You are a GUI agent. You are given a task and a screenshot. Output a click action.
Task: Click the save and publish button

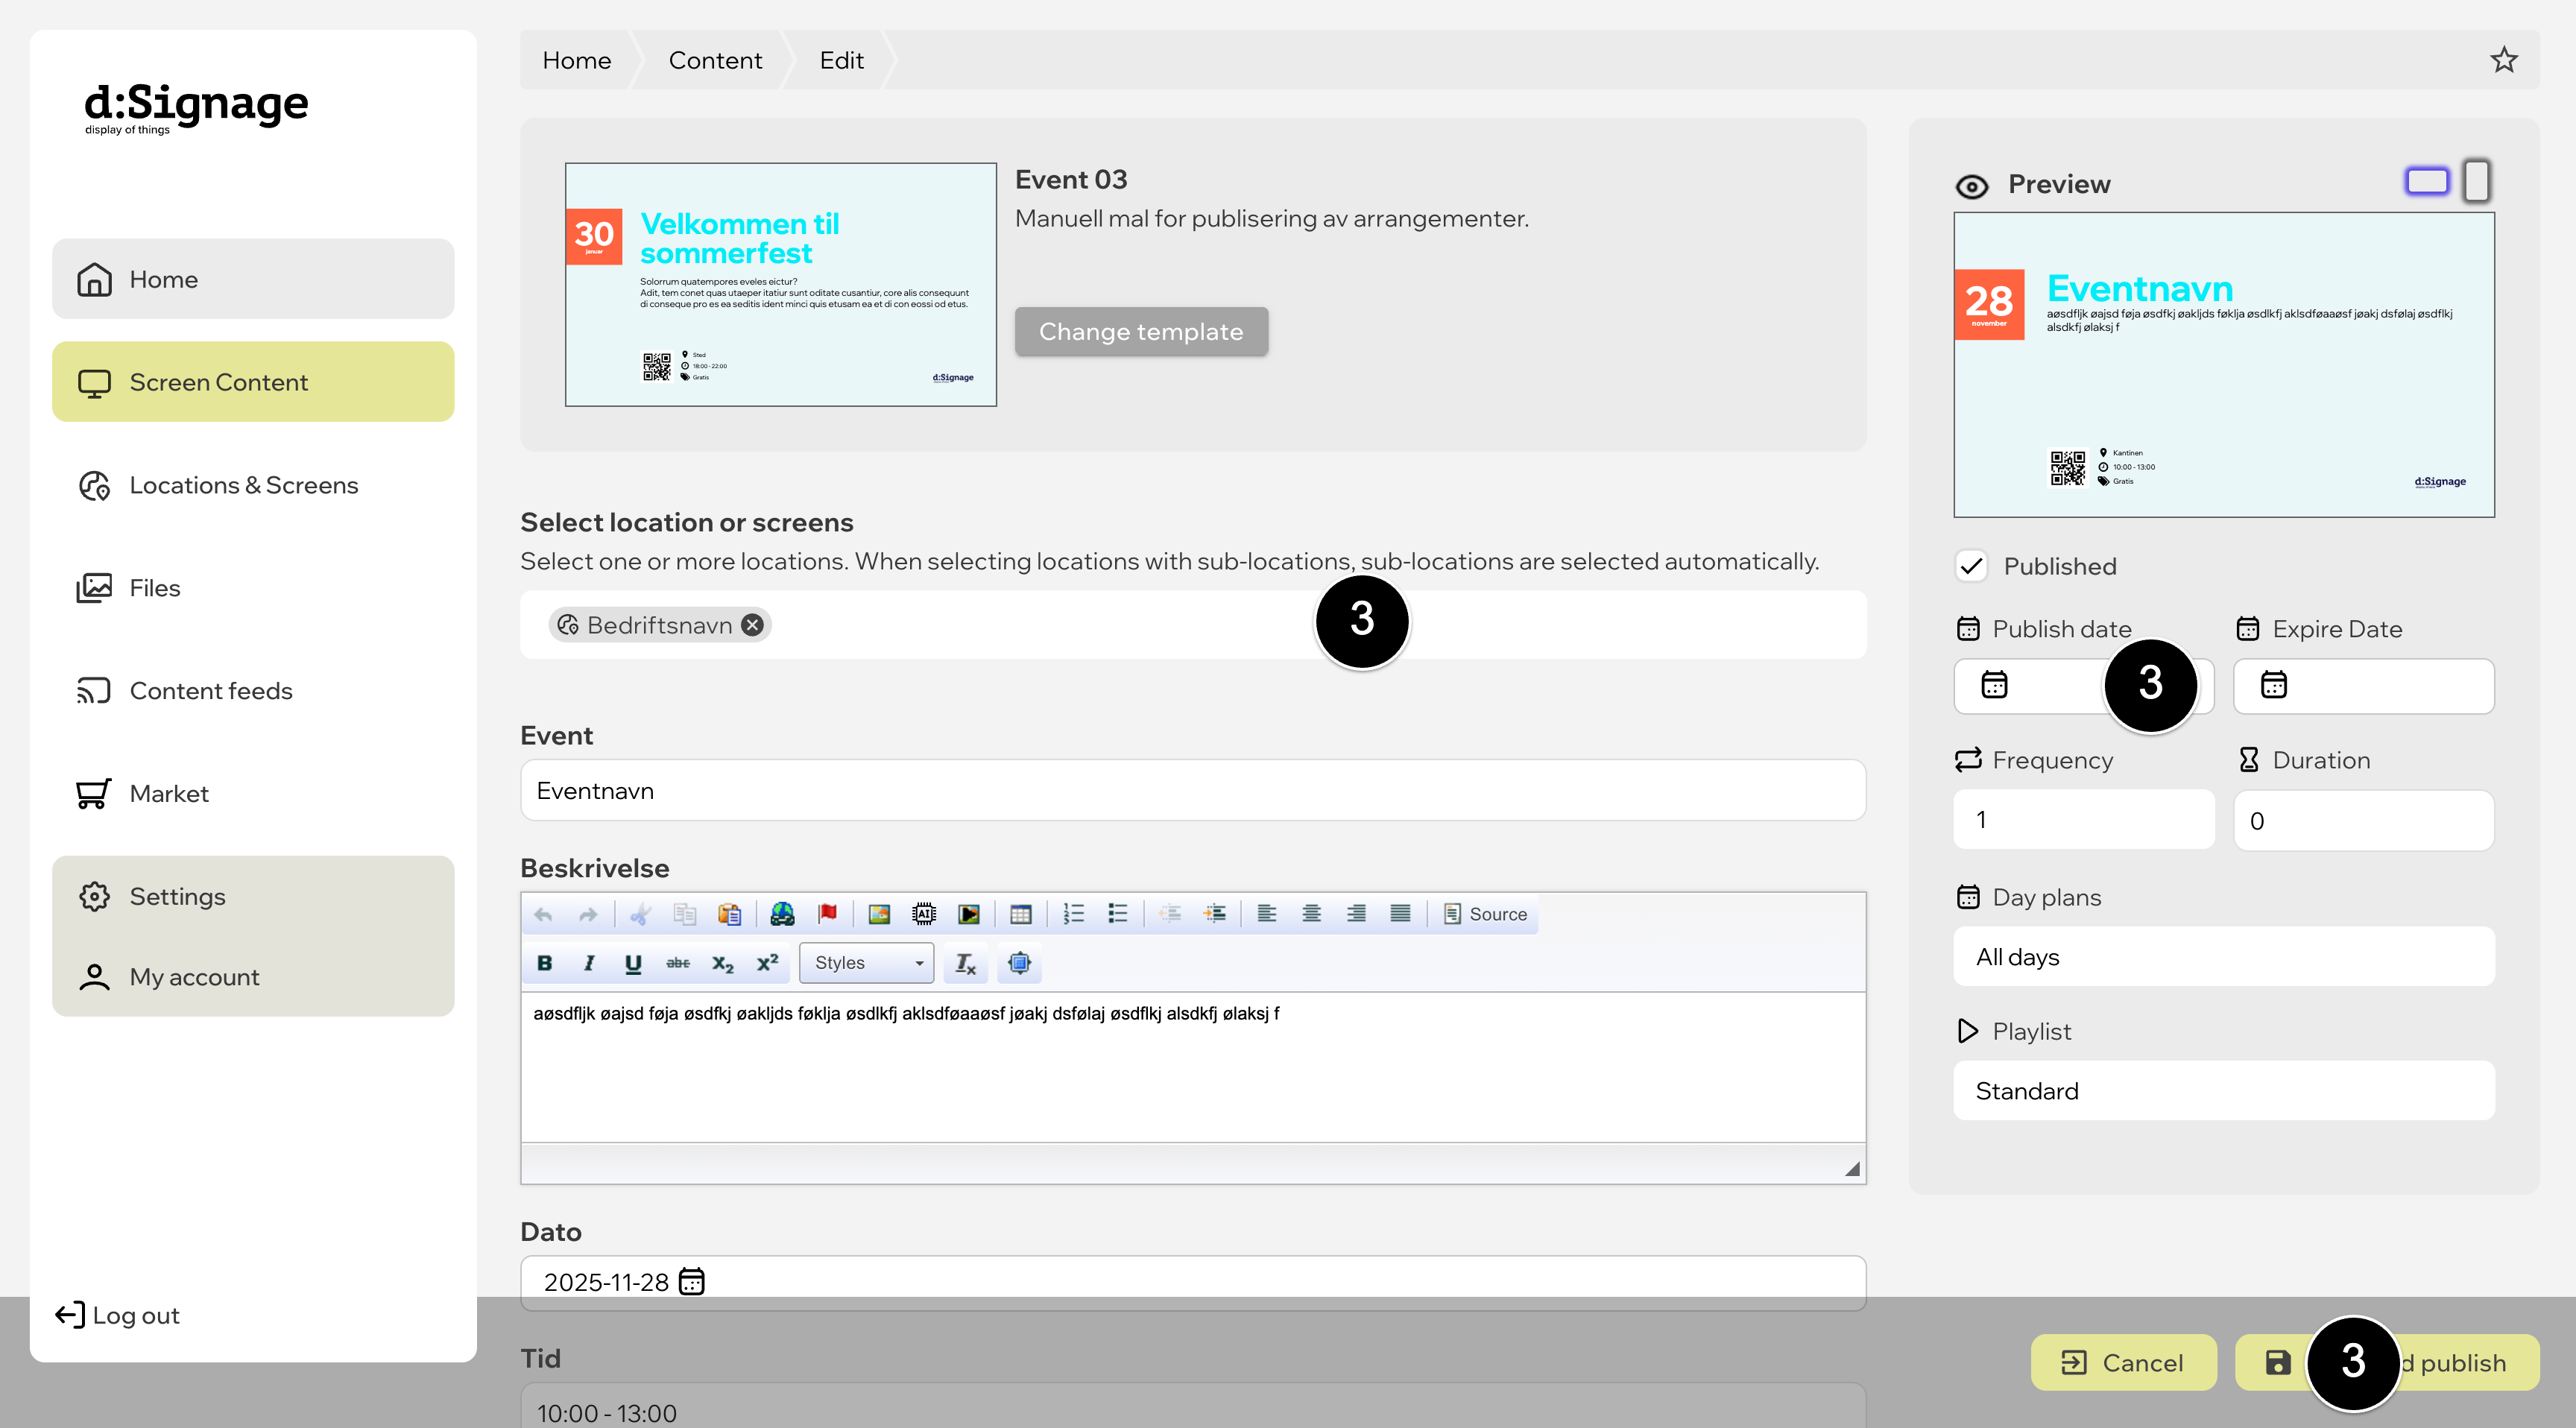pyautogui.click(x=2387, y=1362)
